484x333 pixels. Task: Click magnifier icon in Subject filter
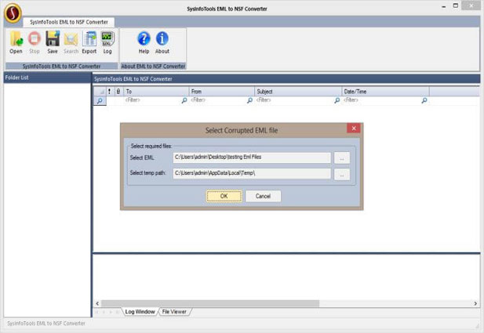[337, 100]
